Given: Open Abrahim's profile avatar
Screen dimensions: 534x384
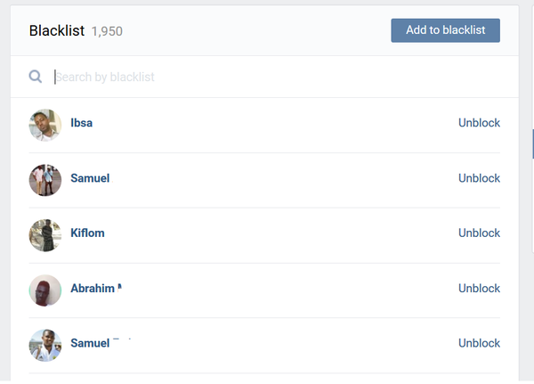Looking at the screenshot, I should [45, 290].
